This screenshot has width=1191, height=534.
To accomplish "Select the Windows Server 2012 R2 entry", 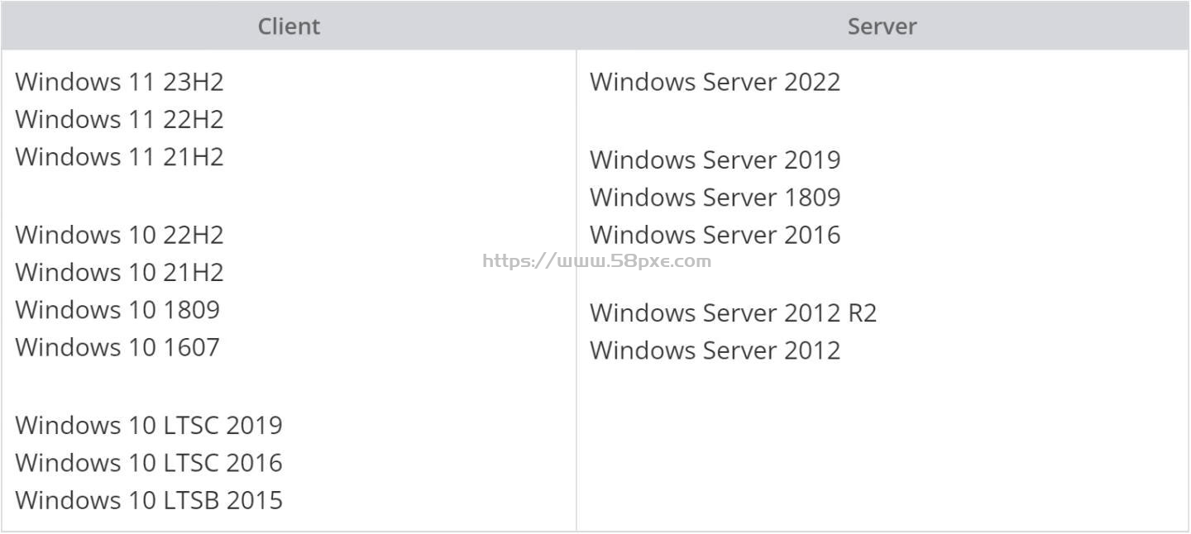I will tap(734, 312).
